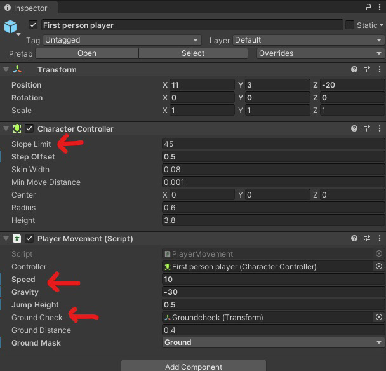Screen dimensions: 386x371
Task: Click the Ground Mask label
Action: point(36,343)
